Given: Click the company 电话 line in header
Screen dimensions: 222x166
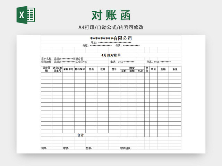Looking at the screenshot, I should (x=97, y=45).
